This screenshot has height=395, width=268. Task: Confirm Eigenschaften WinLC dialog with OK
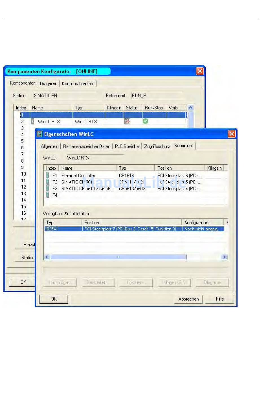[54, 299]
